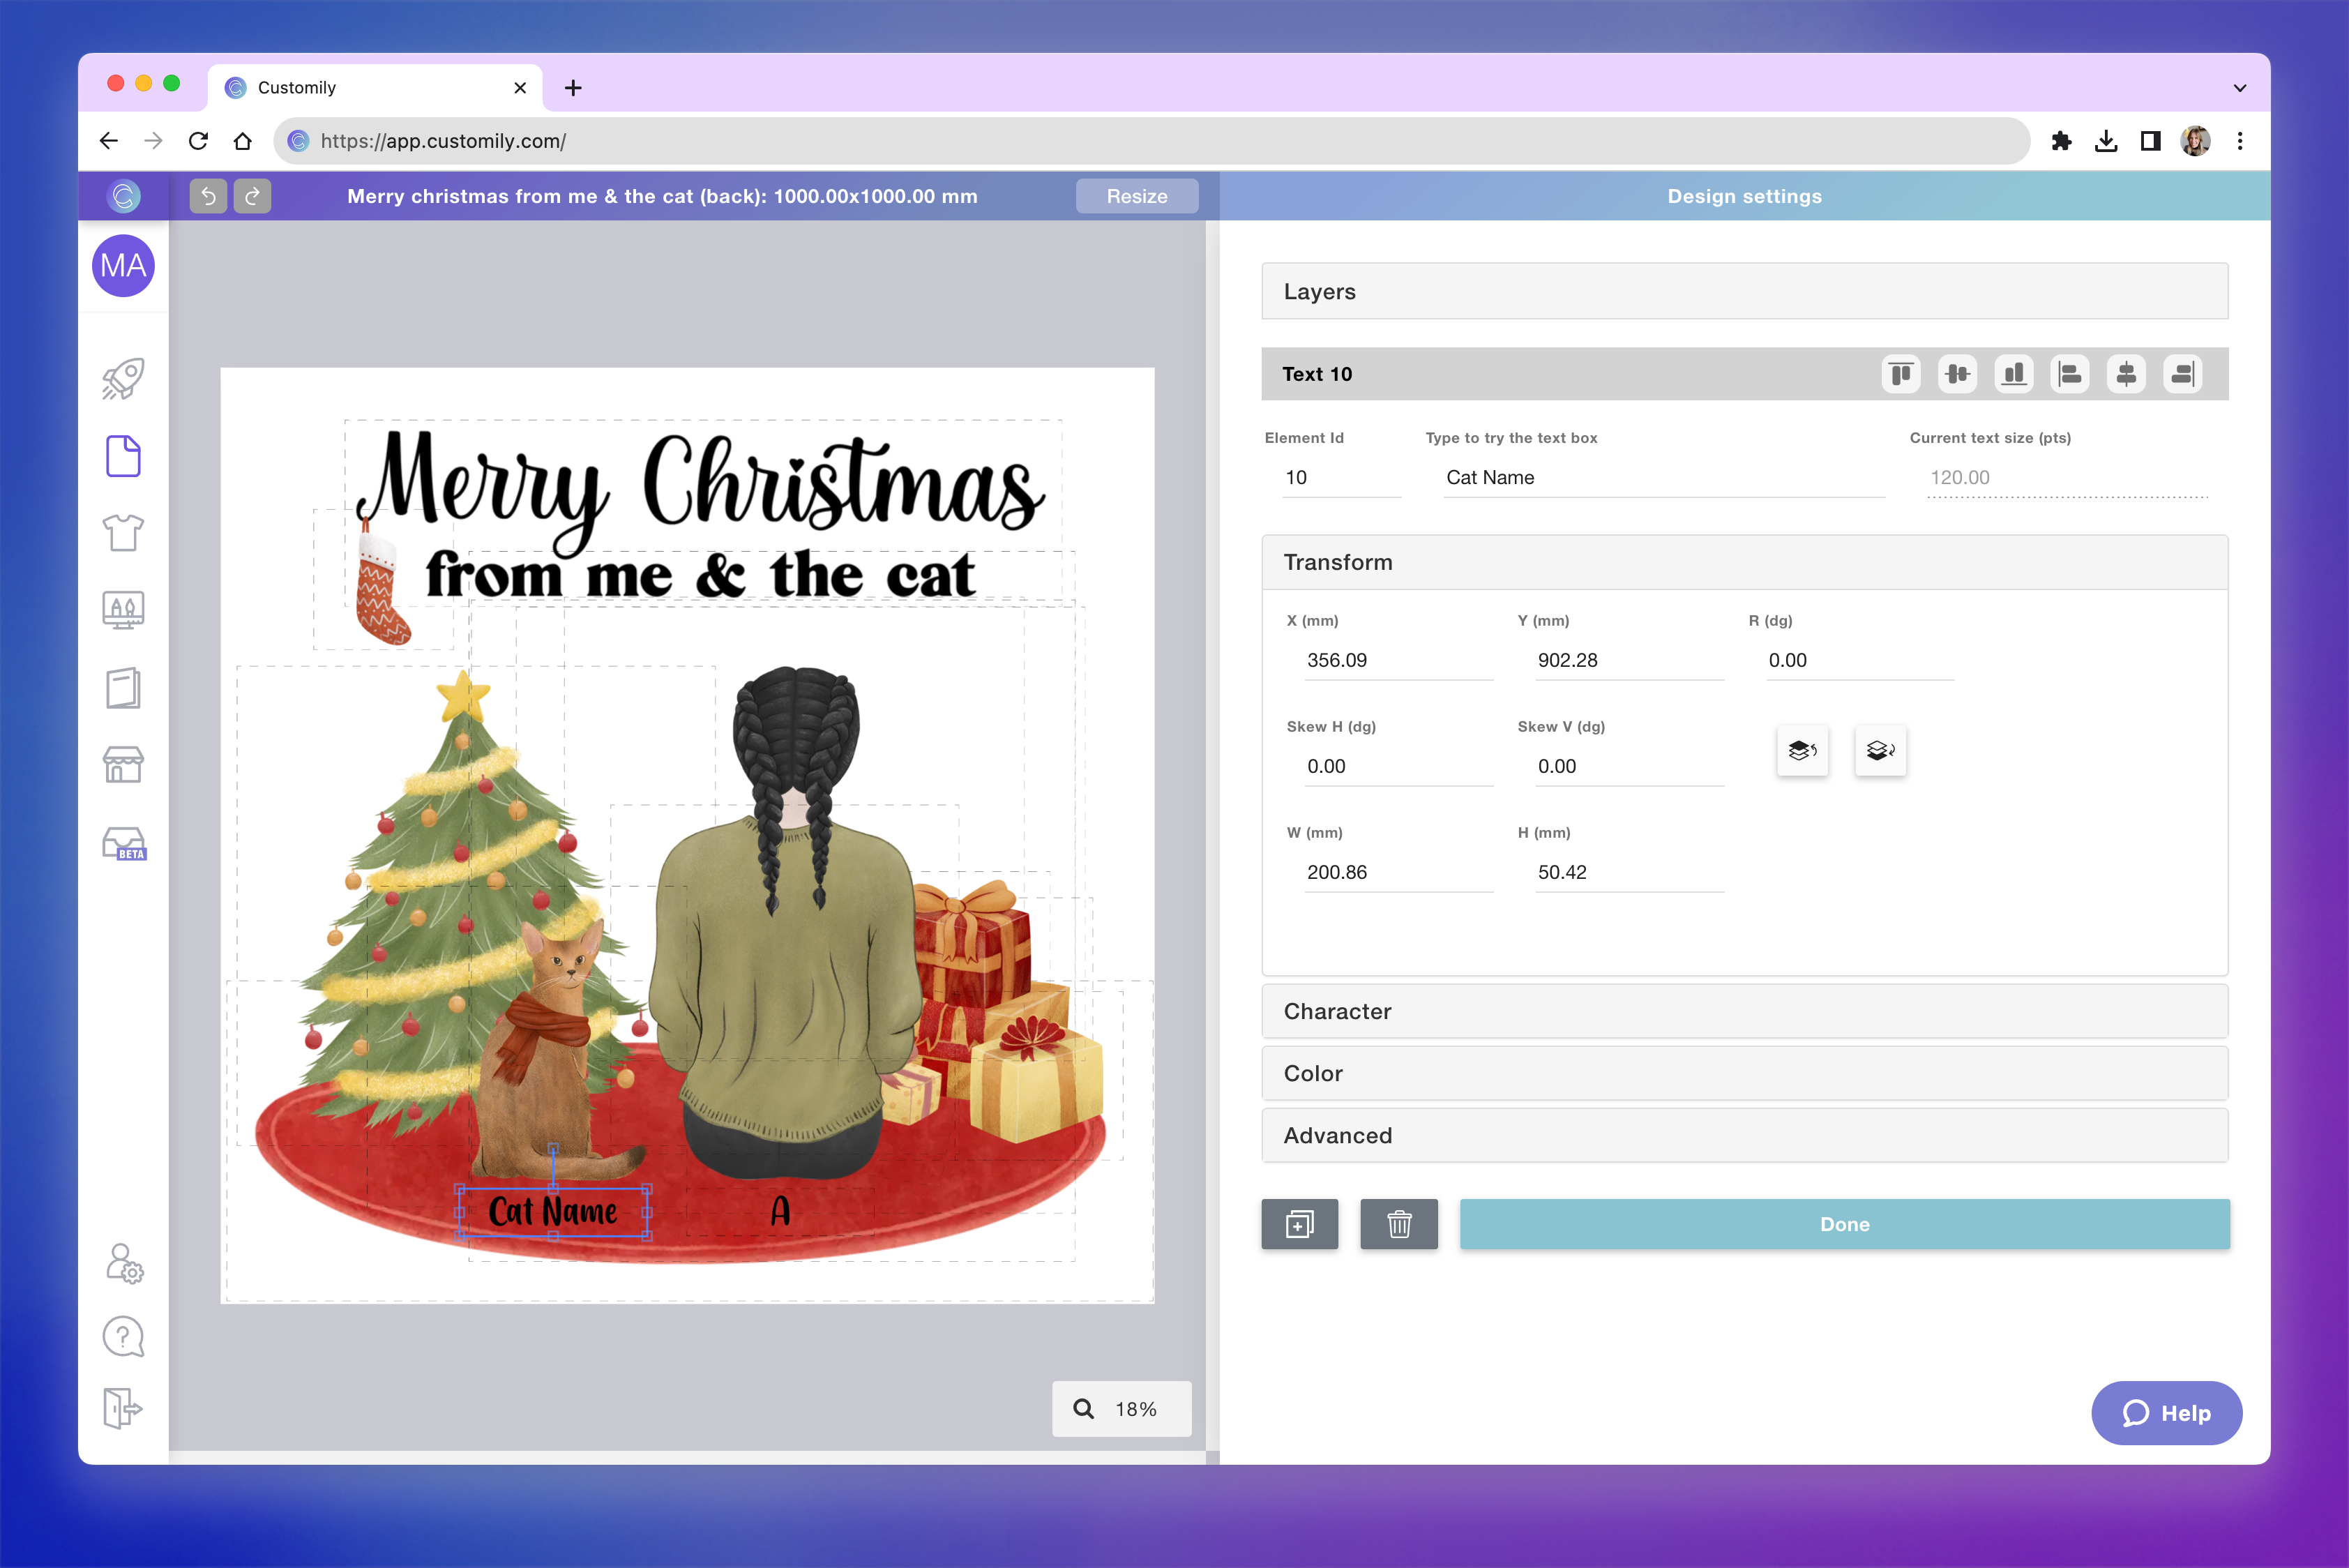
Task: Bring layer forward with stack icon
Action: click(x=1802, y=750)
